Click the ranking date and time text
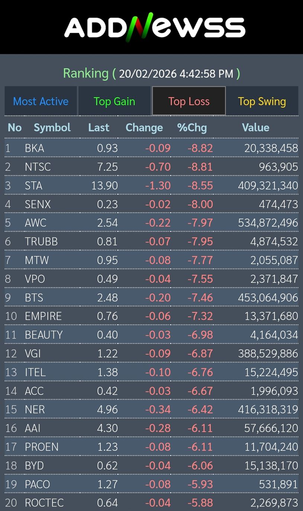 [x=176, y=74]
